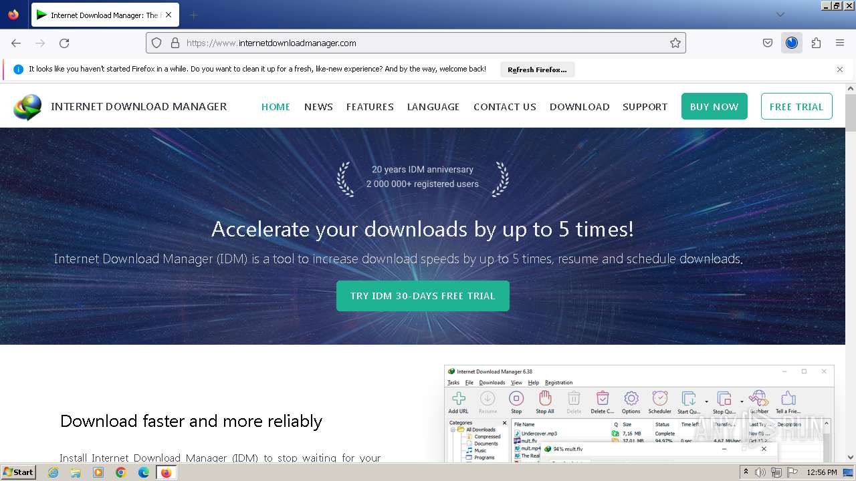Reload the current page
The width and height of the screenshot is (856, 481).
pos(64,43)
